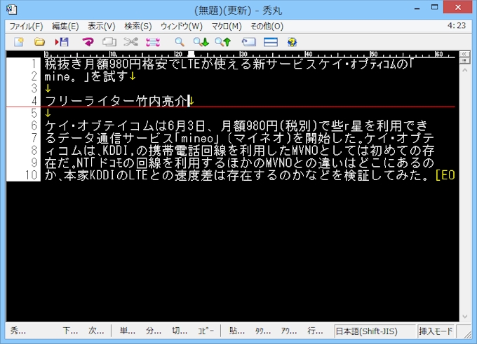Click the Open folder icon

40,42
